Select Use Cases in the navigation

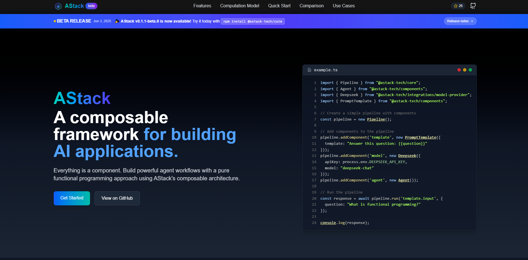(x=343, y=6)
